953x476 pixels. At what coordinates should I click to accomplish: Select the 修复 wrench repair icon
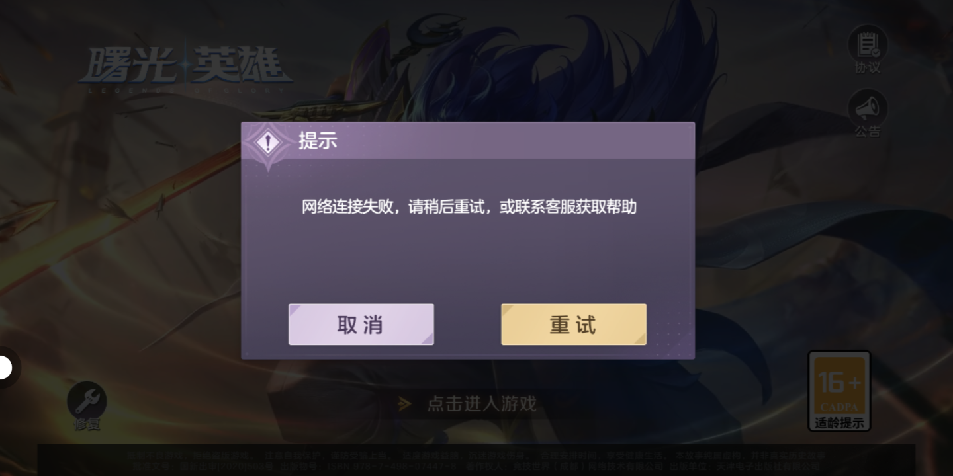tap(87, 400)
